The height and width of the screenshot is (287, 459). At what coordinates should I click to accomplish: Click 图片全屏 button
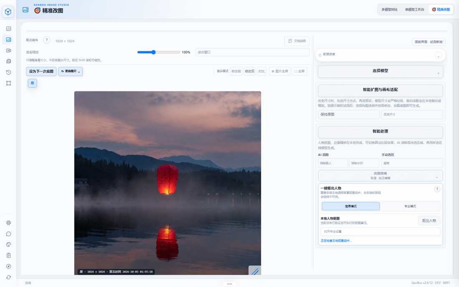pos(280,71)
